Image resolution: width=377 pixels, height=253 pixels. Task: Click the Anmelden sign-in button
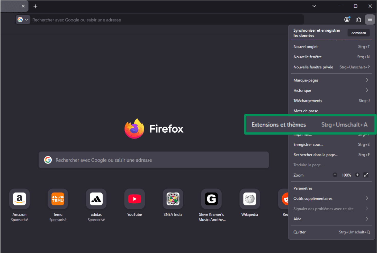pos(358,33)
